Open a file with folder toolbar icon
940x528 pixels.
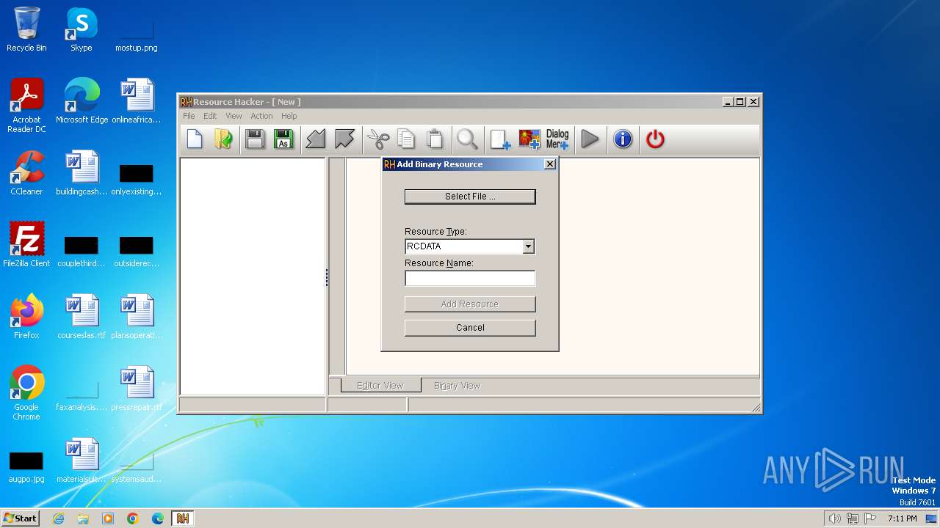[x=223, y=139]
